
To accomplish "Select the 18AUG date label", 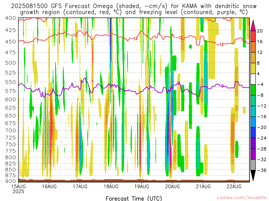I will pyautogui.click(x=111, y=186).
